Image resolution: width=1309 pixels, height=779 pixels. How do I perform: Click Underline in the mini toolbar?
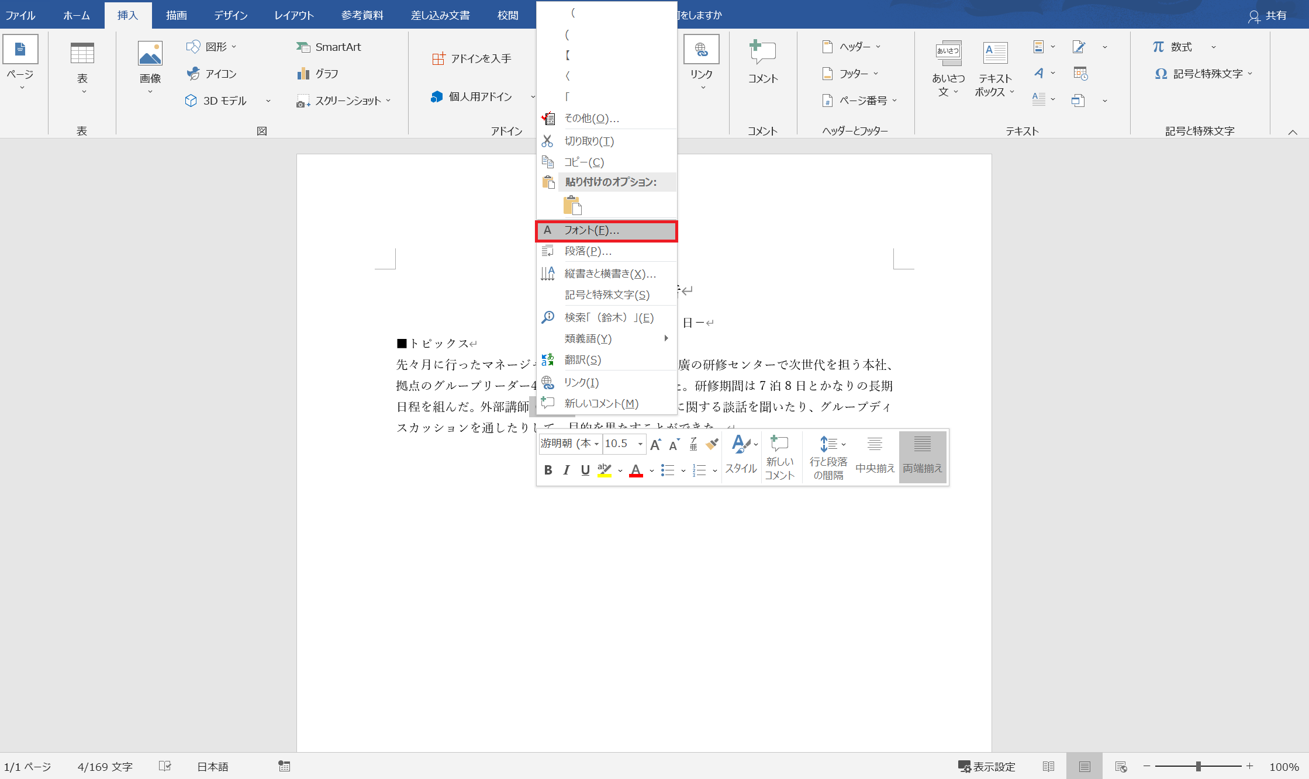[585, 470]
